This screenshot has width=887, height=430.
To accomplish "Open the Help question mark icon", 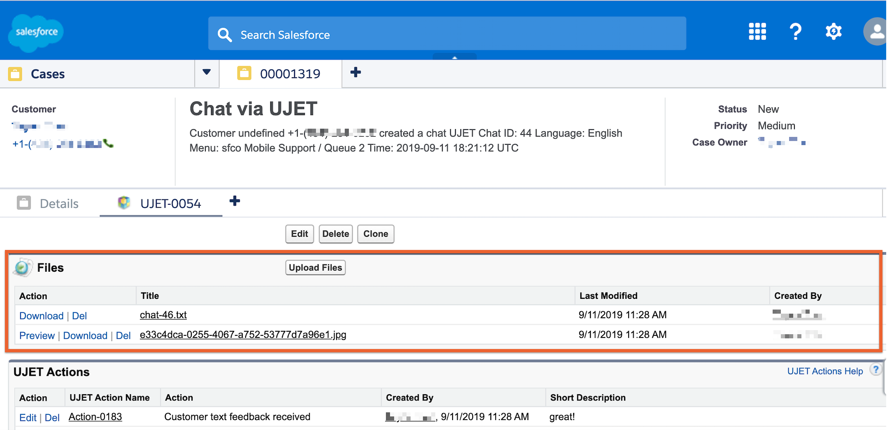I will click(795, 32).
